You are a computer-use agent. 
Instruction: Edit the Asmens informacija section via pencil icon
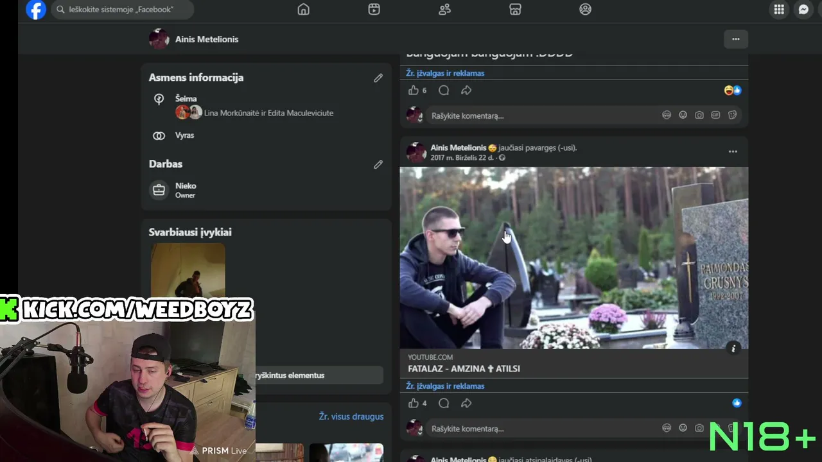click(378, 78)
